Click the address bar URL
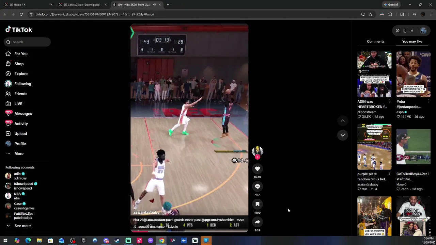 point(95,14)
